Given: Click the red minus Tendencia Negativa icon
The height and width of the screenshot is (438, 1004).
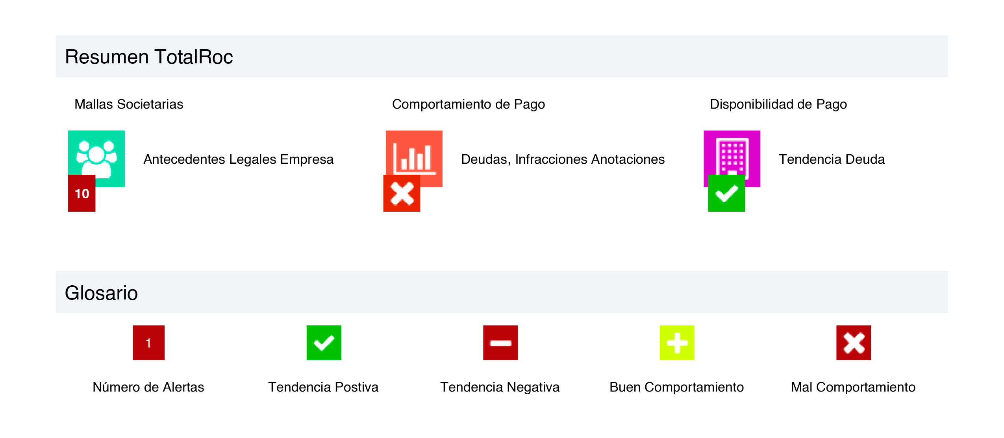Looking at the screenshot, I should click(x=500, y=342).
